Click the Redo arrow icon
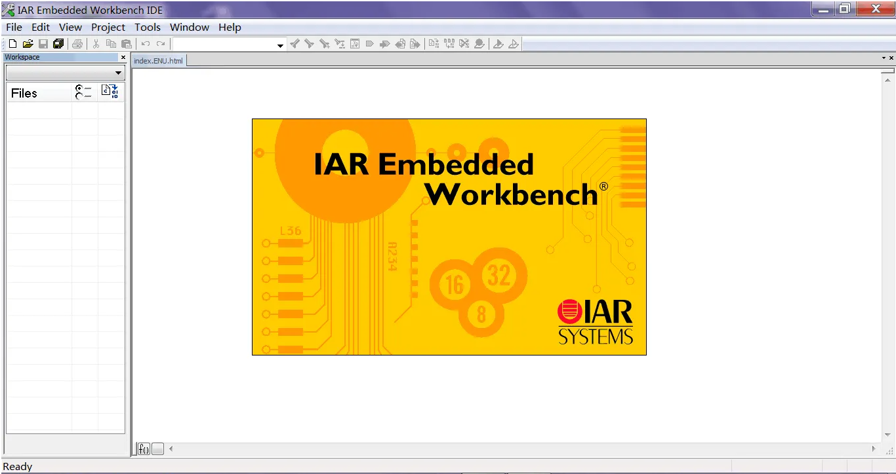The width and height of the screenshot is (896, 474). pos(161,44)
